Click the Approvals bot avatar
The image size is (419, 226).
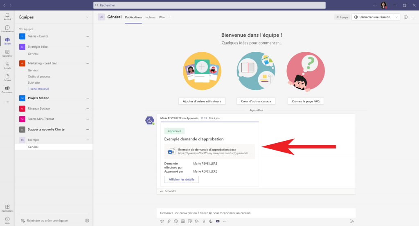pos(150,120)
